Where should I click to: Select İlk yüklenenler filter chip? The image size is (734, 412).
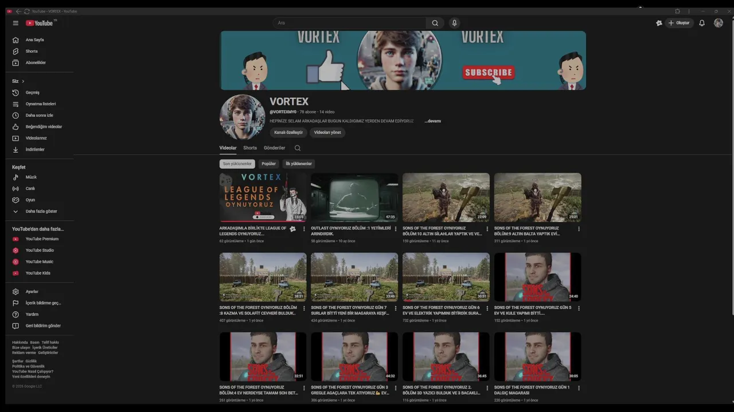click(x=299, y=164)
